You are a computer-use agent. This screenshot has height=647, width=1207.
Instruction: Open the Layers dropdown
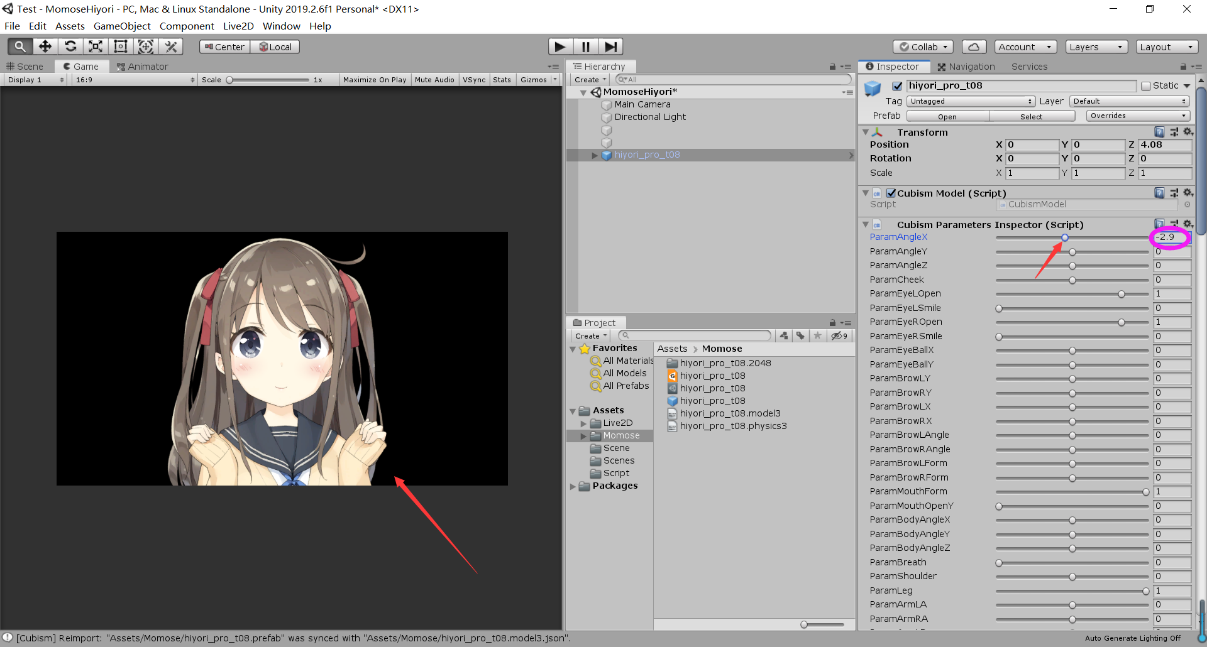click(x=1096, y=47)
